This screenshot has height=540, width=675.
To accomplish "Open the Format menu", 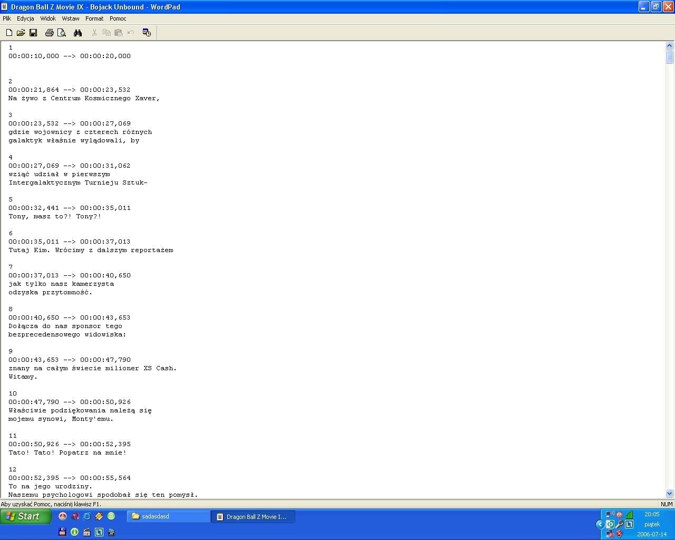I will point(94,18).
